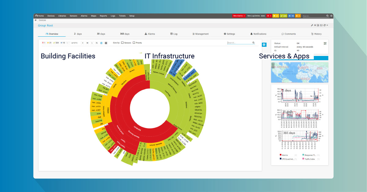The height and width of the screenshot is (192, 367).
Task: Enable Size by Priority checkbox
Action: click(x=134, y=43)
